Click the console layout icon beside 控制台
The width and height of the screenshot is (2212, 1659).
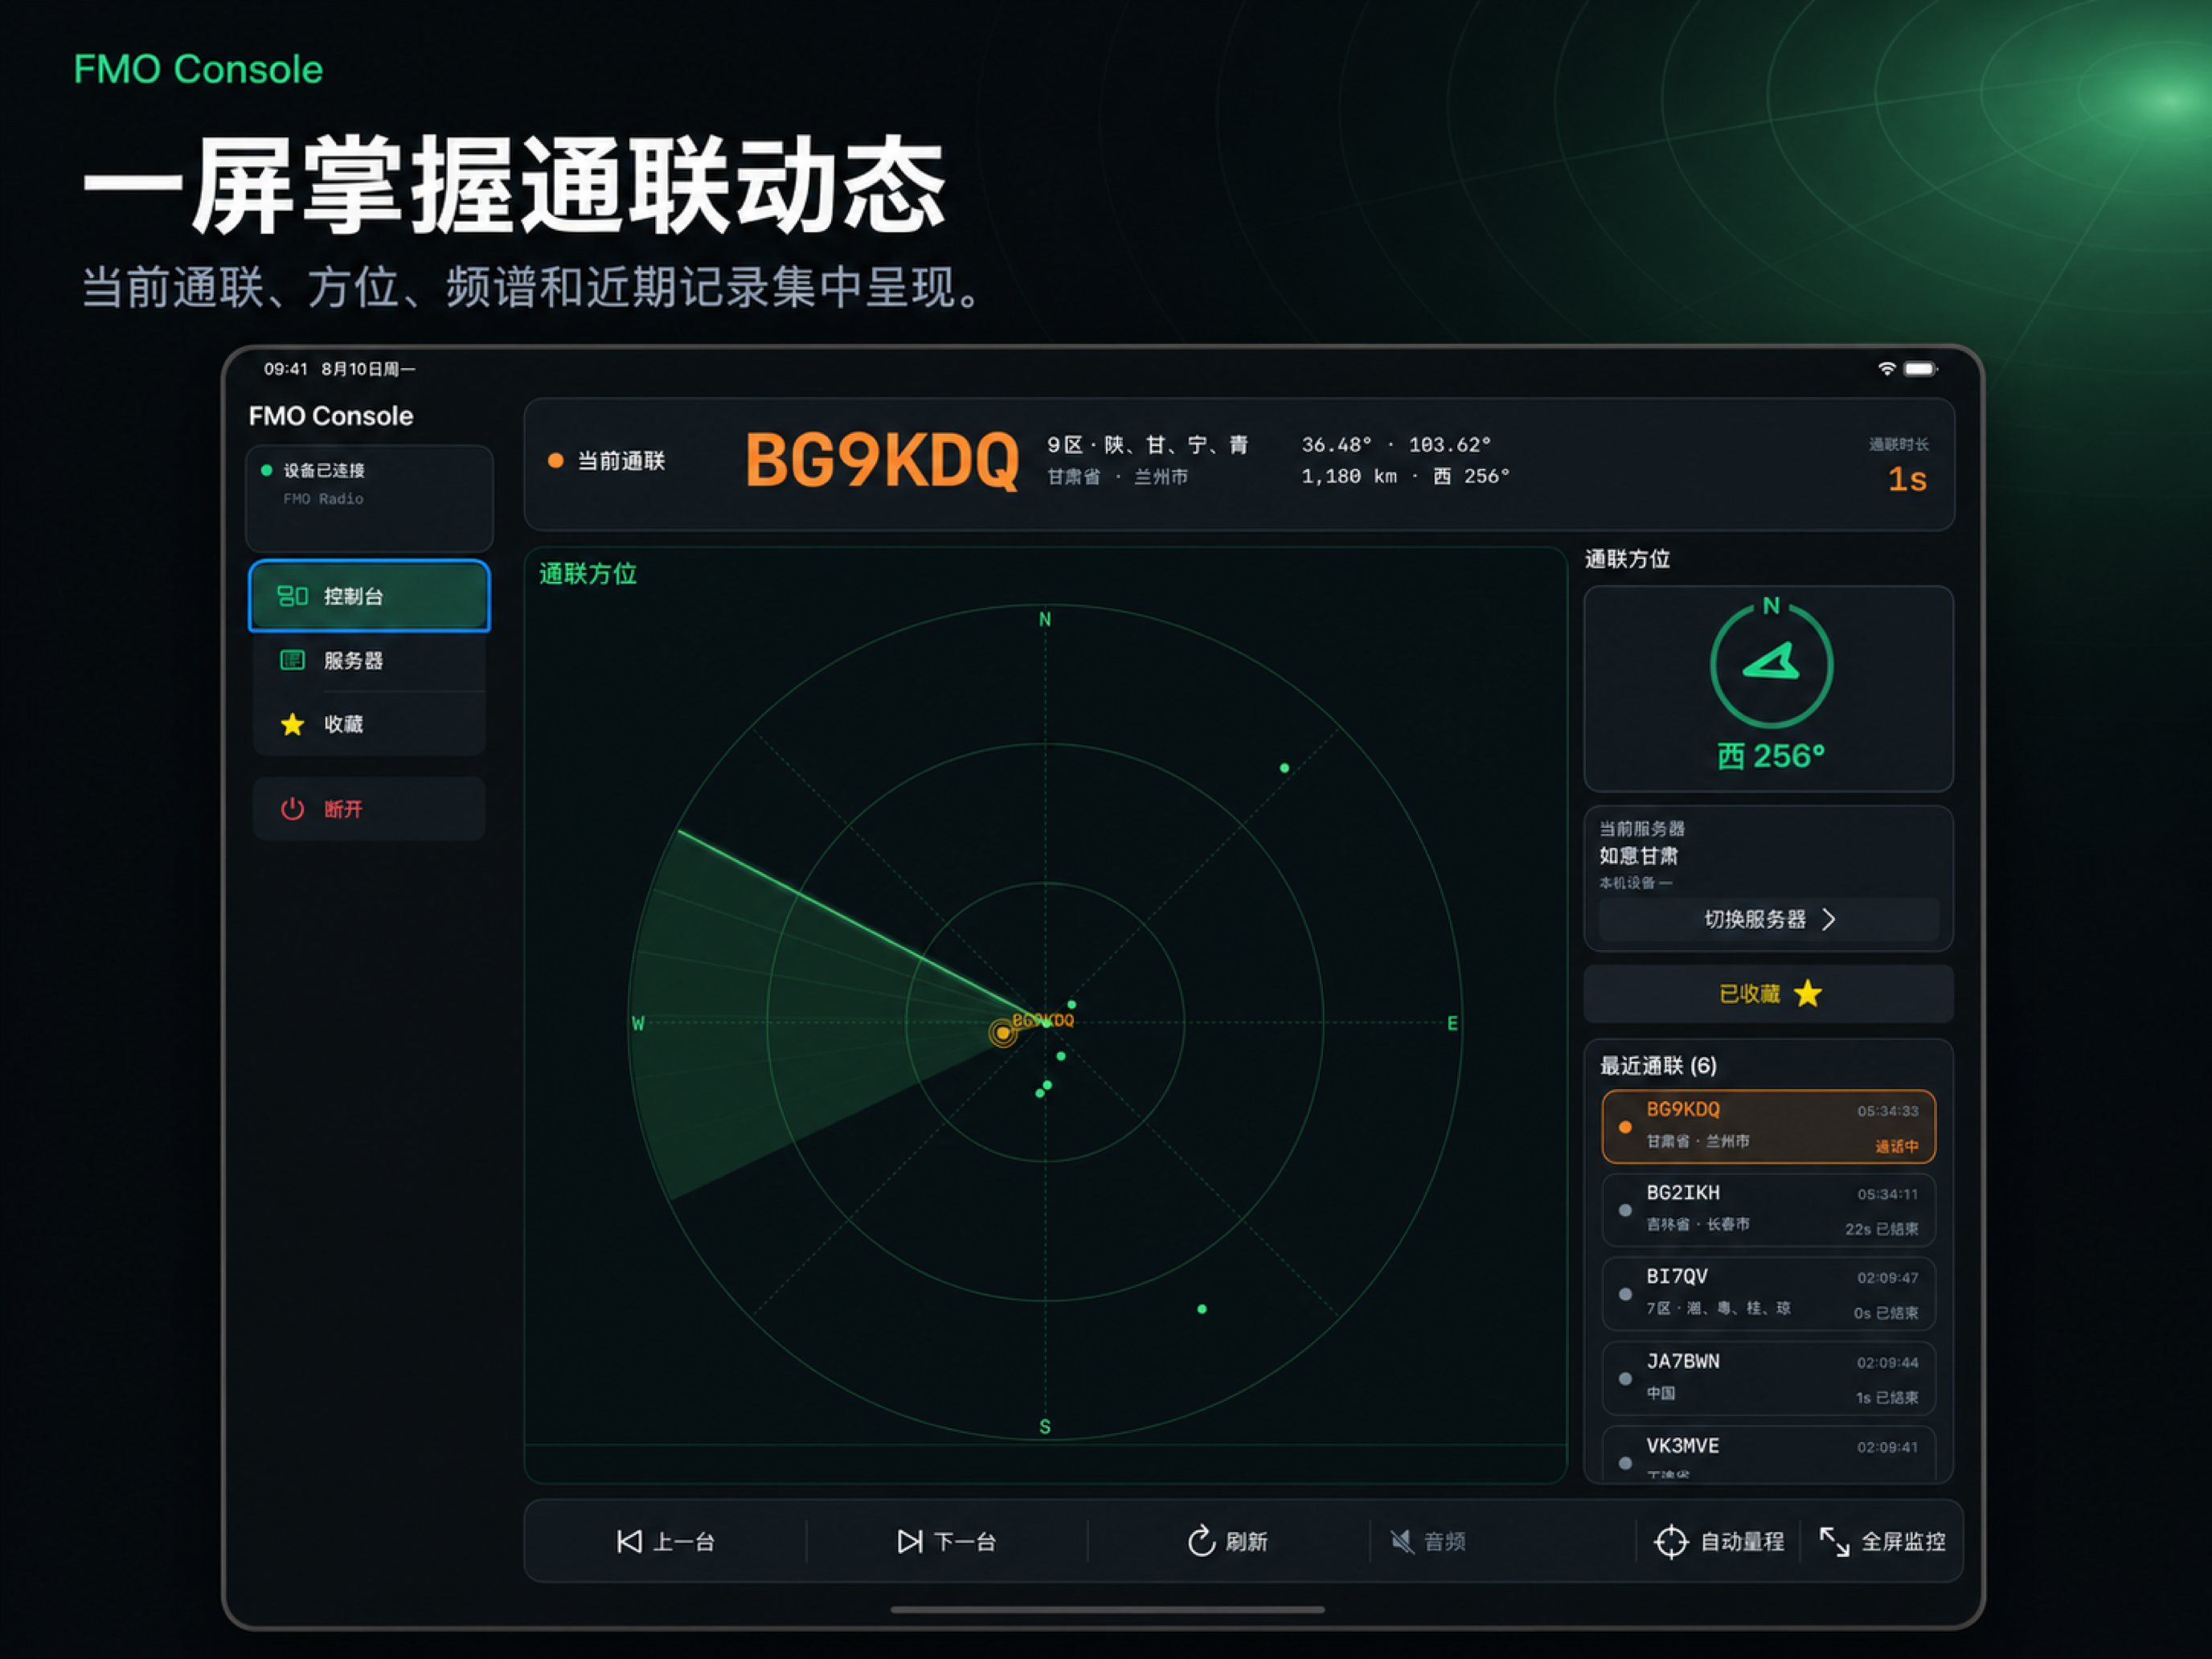[x=292, y=596]
